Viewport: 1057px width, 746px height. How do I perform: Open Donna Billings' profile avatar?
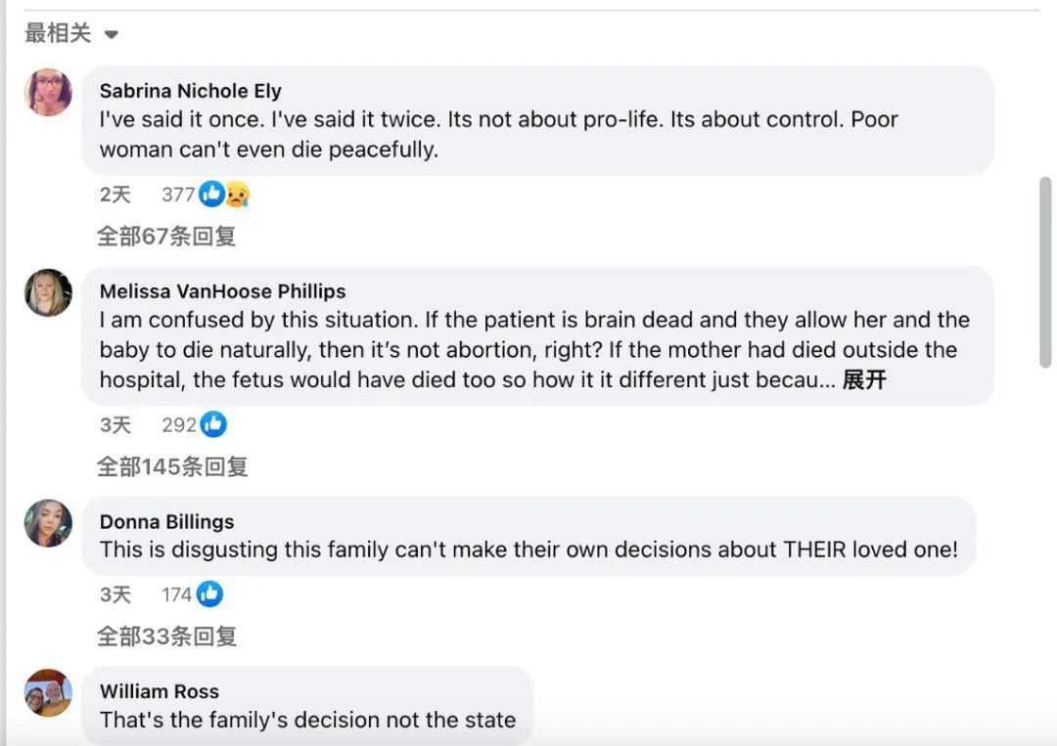pos(49,523)
